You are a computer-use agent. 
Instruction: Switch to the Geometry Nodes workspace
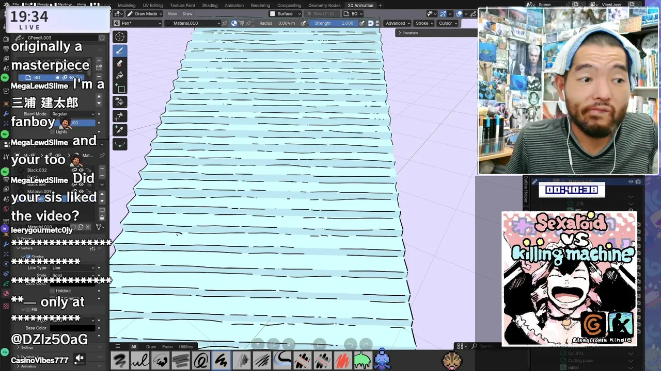tap(324, 5)
